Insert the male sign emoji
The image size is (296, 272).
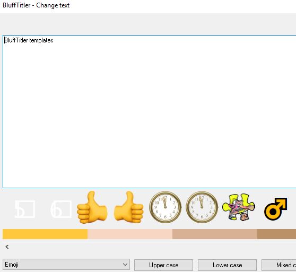tap(276, 208)
